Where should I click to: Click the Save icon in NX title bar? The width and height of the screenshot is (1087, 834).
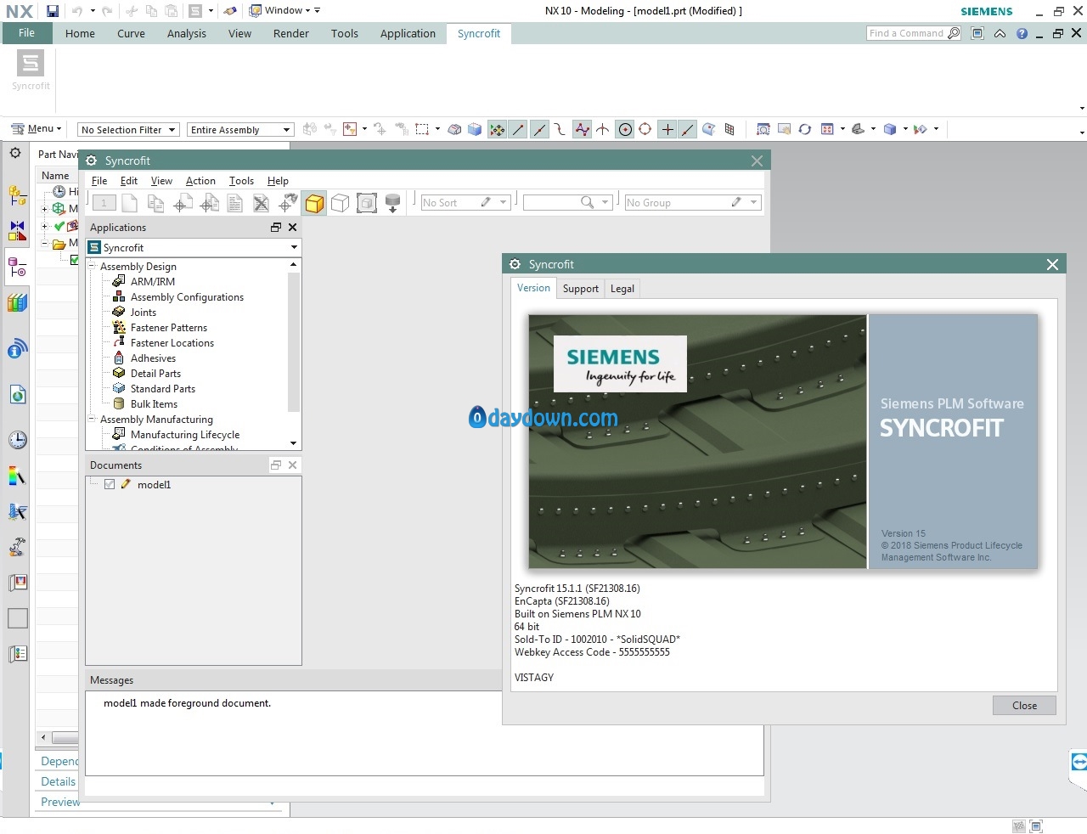click(x=53, y=11)
